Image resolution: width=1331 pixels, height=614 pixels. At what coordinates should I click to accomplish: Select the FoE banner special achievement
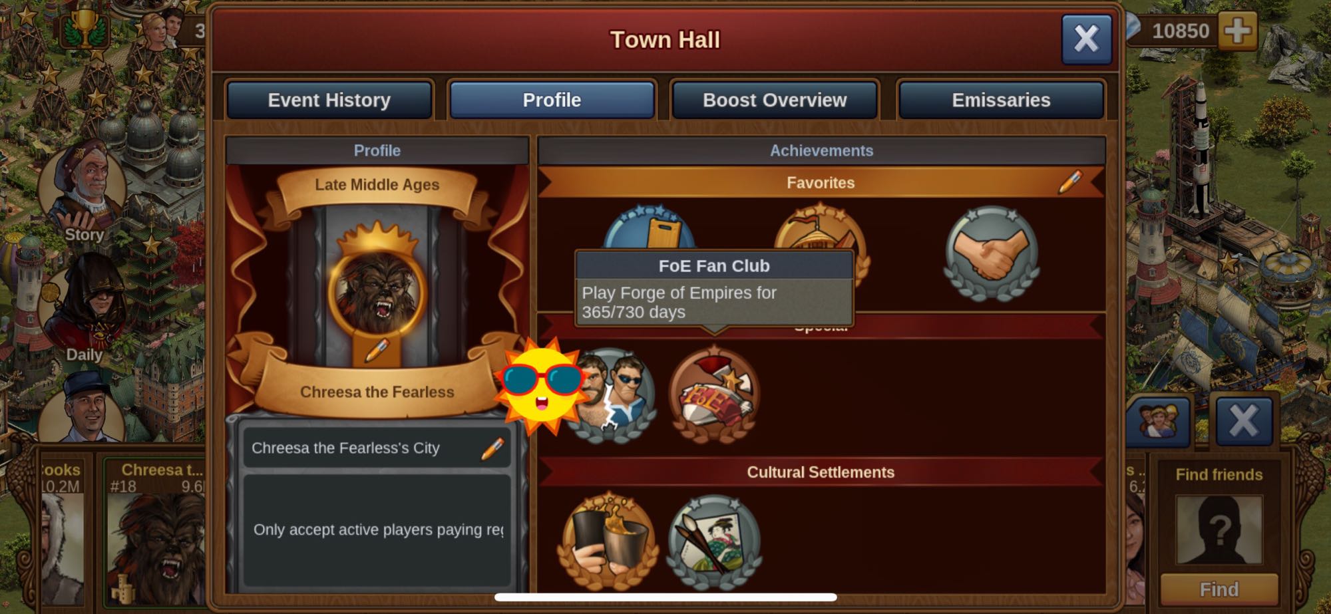713,395
